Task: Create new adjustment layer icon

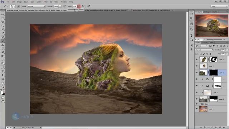Action: point(213,128)
